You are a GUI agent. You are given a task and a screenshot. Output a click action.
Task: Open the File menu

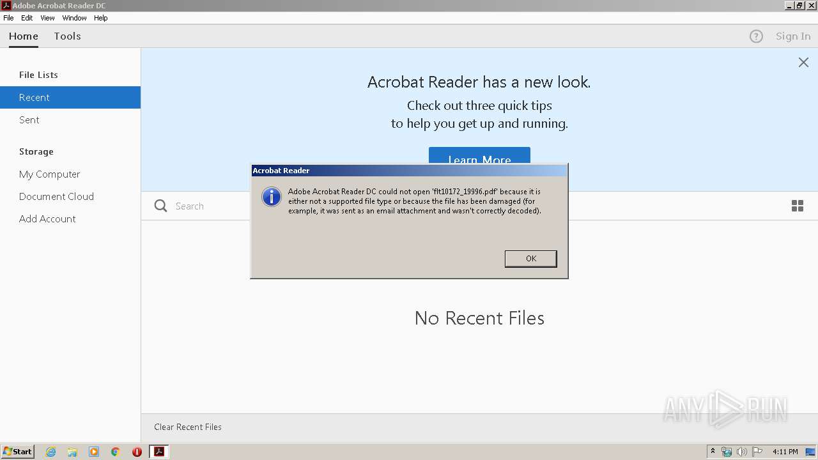[x=8, y=18]
